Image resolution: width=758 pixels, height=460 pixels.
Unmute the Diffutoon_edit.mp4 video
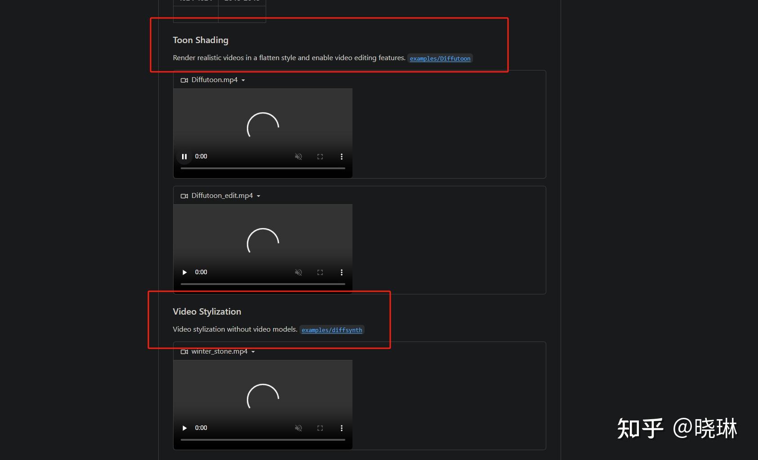point(299,272)
